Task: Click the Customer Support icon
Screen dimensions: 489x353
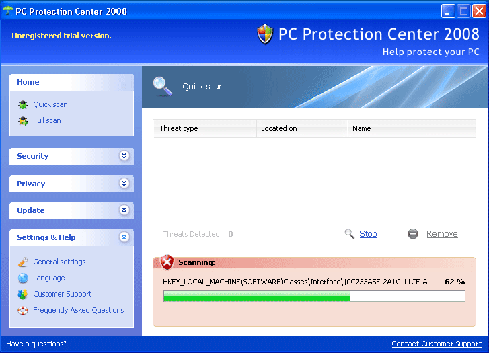Action: point(23,295)
